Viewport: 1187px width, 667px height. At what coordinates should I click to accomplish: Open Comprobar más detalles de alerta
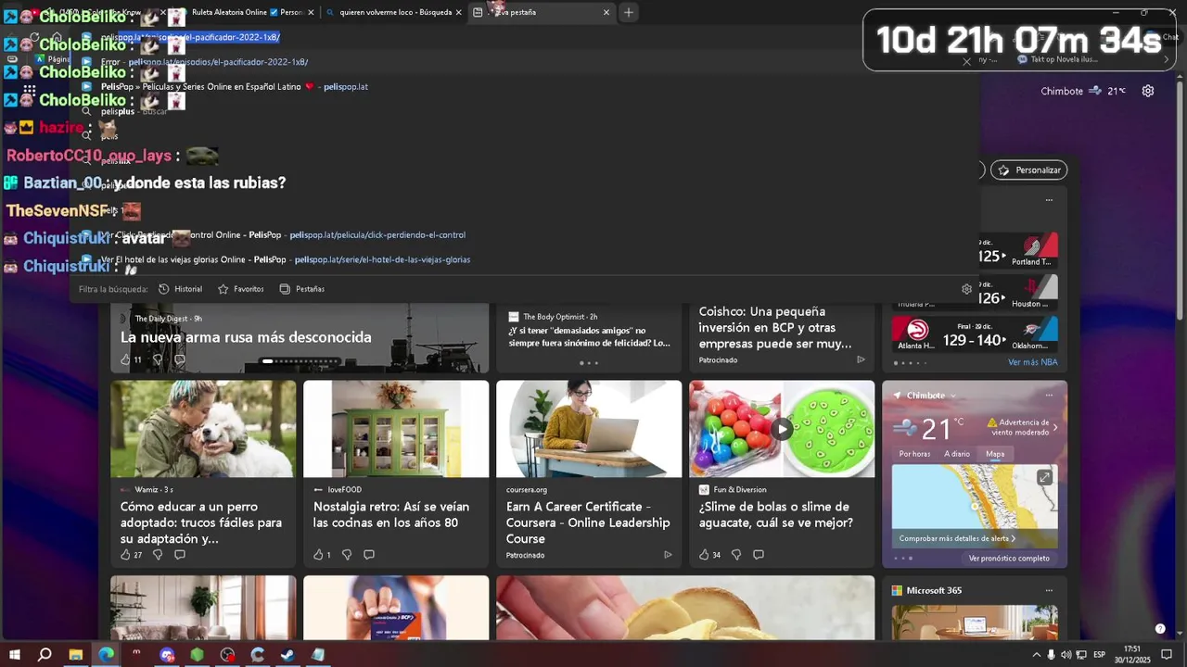[x=957, y=538]
